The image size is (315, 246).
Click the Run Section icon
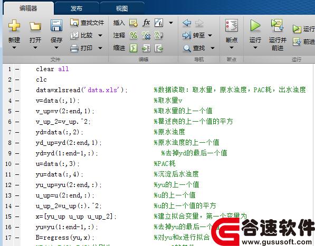tap(297, 29)
